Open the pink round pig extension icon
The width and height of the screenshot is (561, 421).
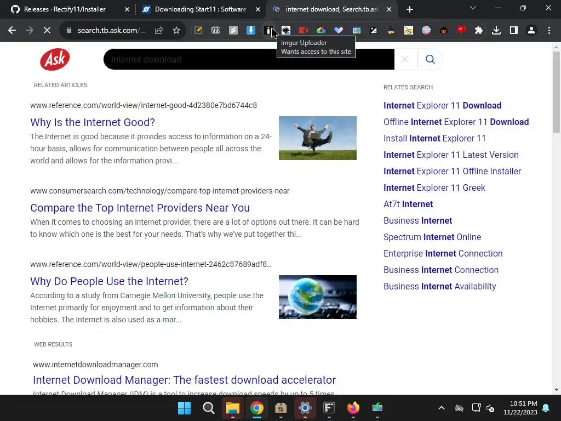(x=426, y=31)
